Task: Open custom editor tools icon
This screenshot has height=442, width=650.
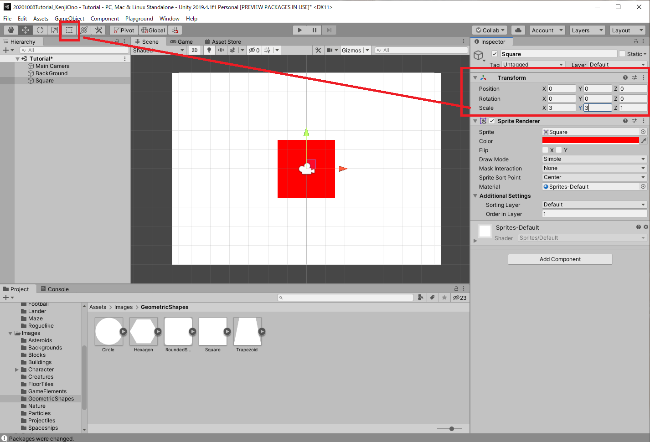Action: [x=98, y=30]
